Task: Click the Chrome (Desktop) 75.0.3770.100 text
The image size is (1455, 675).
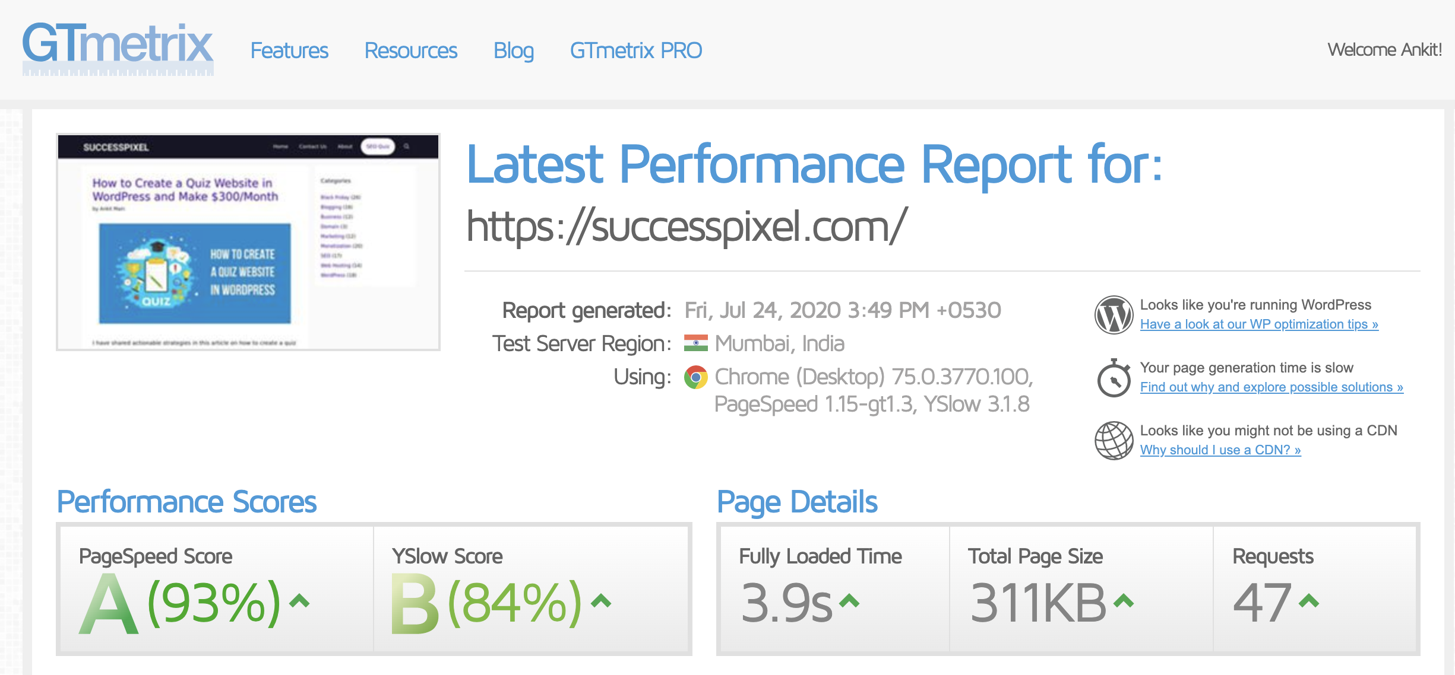Action: pyautogui.click(x=874, y=377)
